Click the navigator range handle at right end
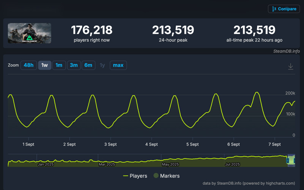Image resolution: width=304 pixels, height=190 pixels. 295,160
